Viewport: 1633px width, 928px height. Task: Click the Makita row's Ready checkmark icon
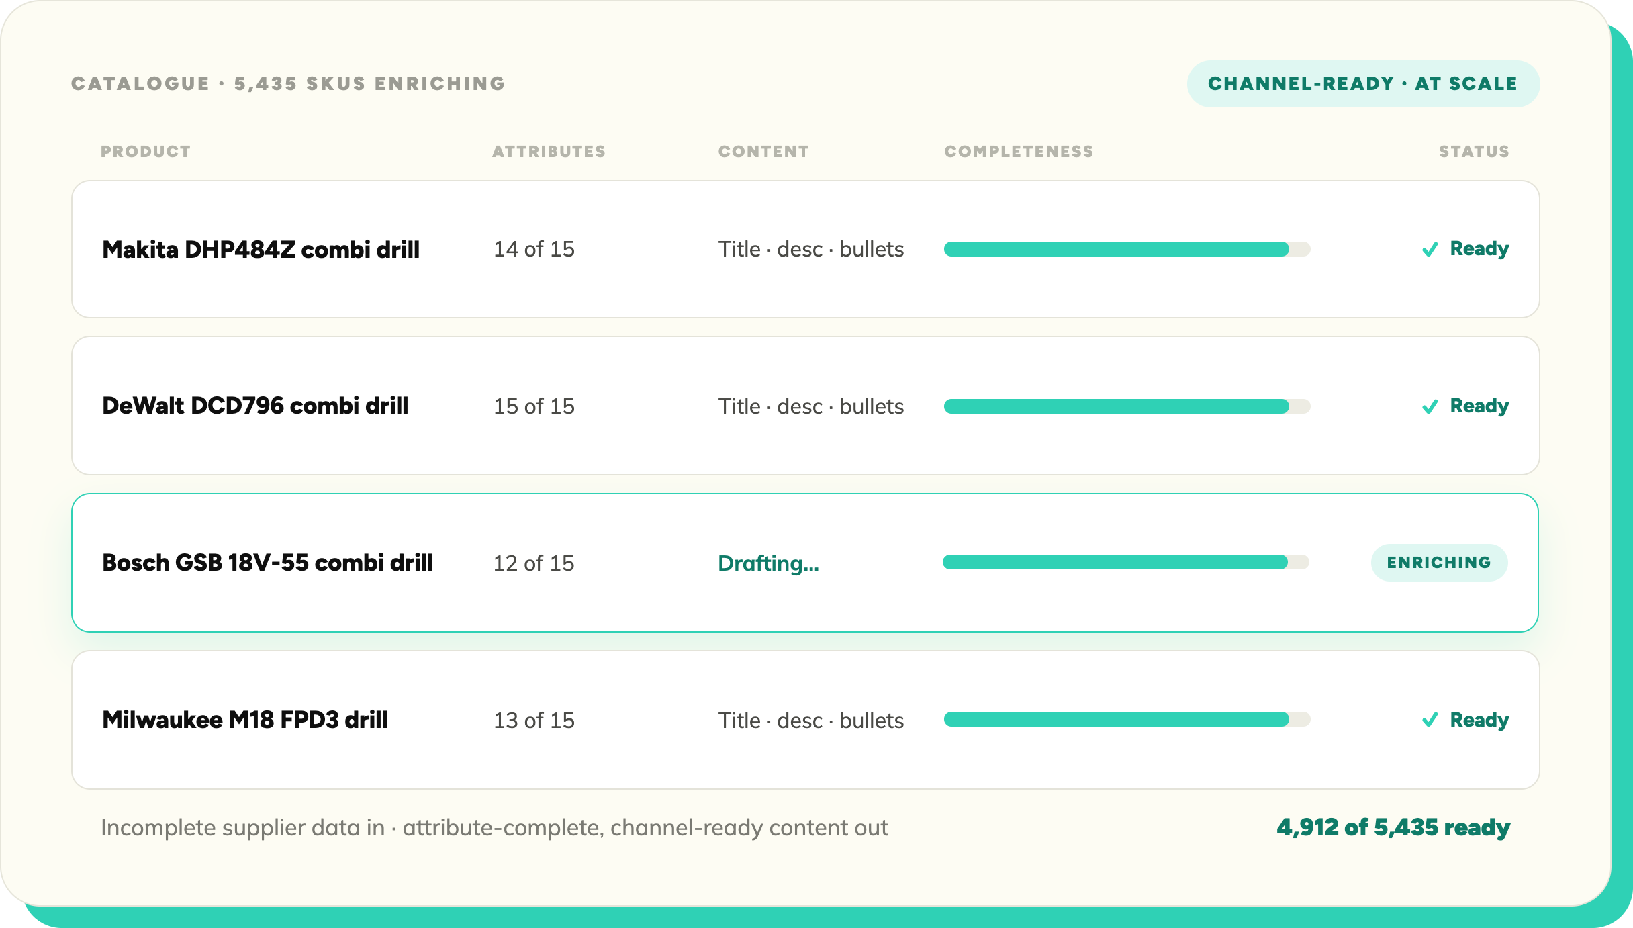pyautogui.click(x=1430, y=249)
